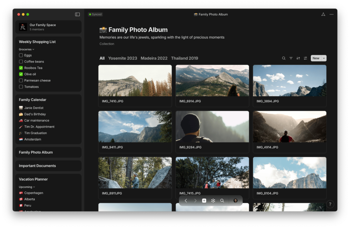Viewport: 350px width, 228px height.
Task: Open the dropdown arrow next to New
Action: coord(324,58)
